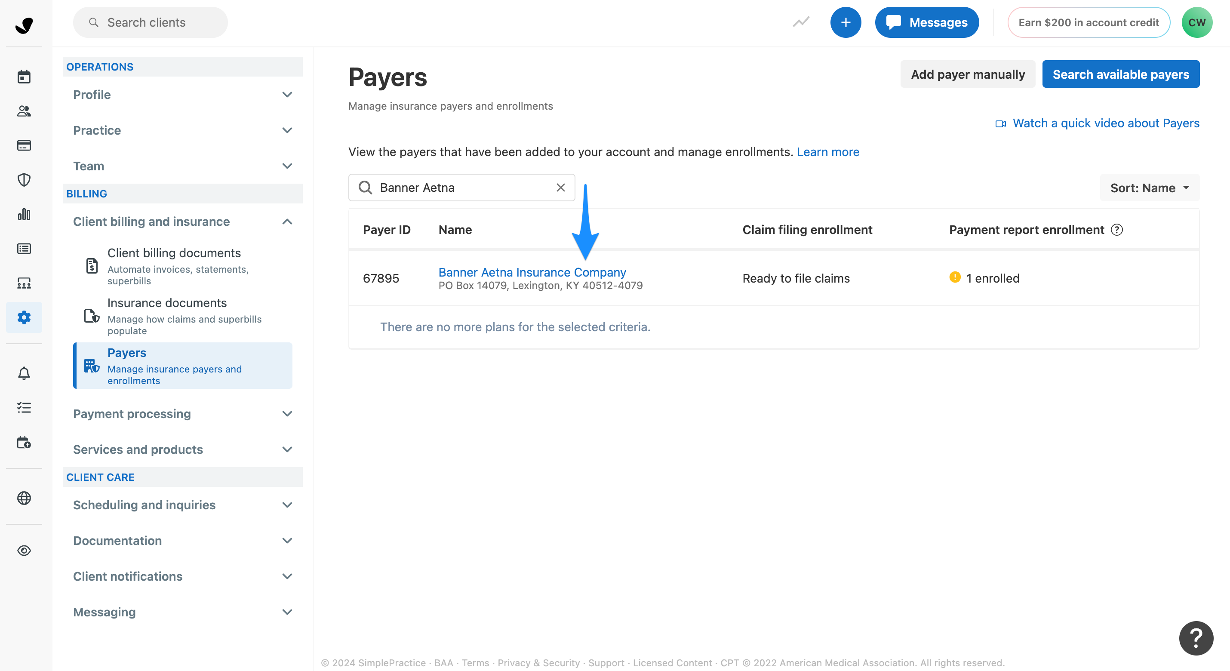Screen dimensions: 1230x671
Task: Expand the Documentation section
Action: point(182,541)
